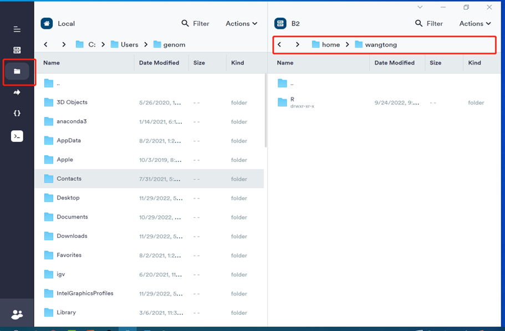Navigate to C: in Local breadcrumb
Image resolution: width=505 pixels, height=331 pixels.
tap(86, 44)
